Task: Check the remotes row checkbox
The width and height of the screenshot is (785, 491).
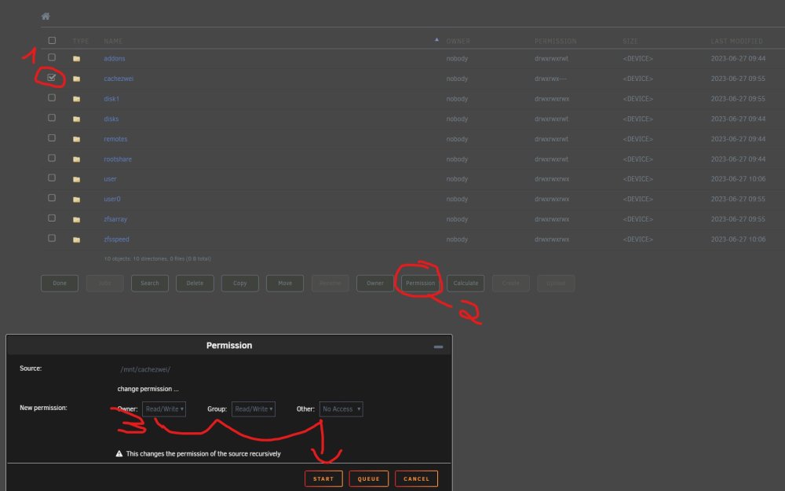Action: coord(52,137)
